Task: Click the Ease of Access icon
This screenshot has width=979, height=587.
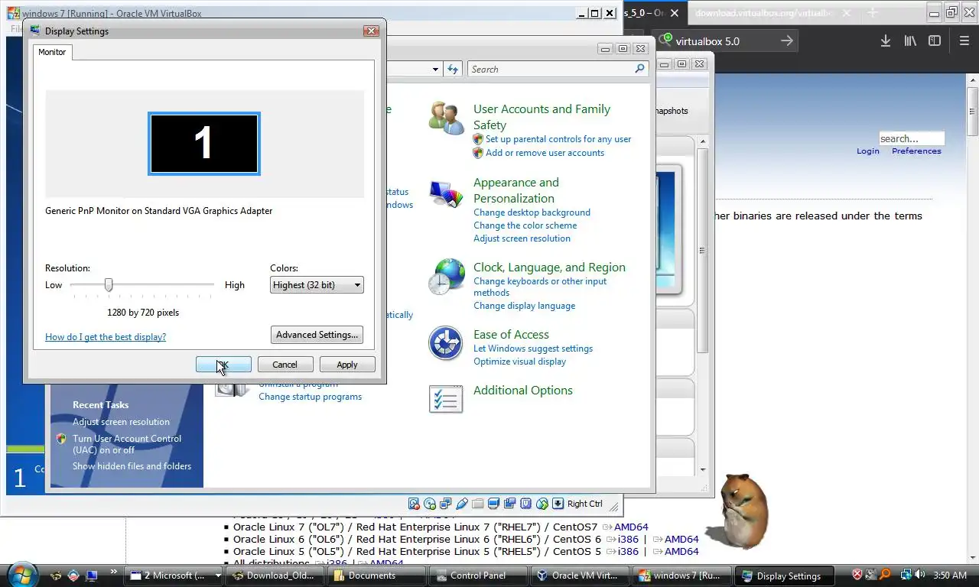Action: tap(446, 343)
